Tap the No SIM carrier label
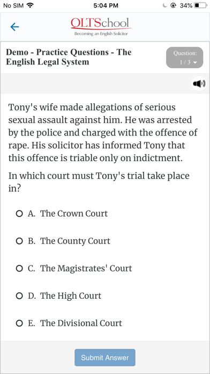This screenshot has height=374, width=210. pos(13,5)
